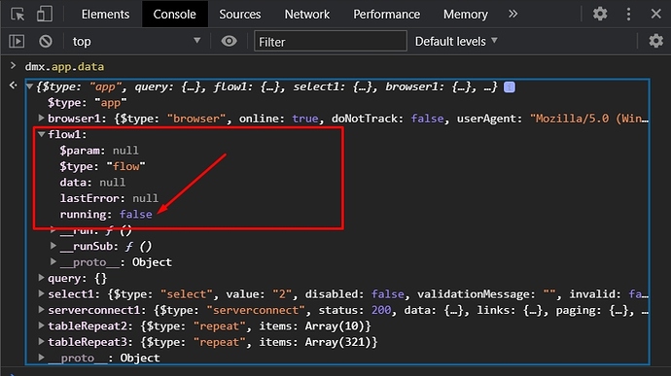Click the live expression eye icon
This screenshot has width=671, height=376.
229,41
